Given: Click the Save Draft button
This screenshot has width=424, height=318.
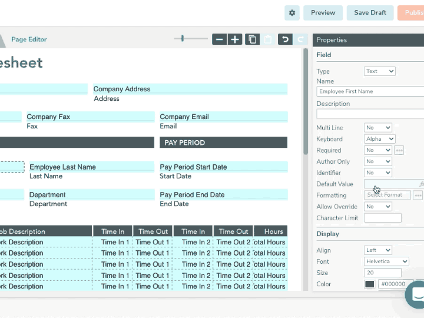Looking at the screenshot, I should (370, 13).
